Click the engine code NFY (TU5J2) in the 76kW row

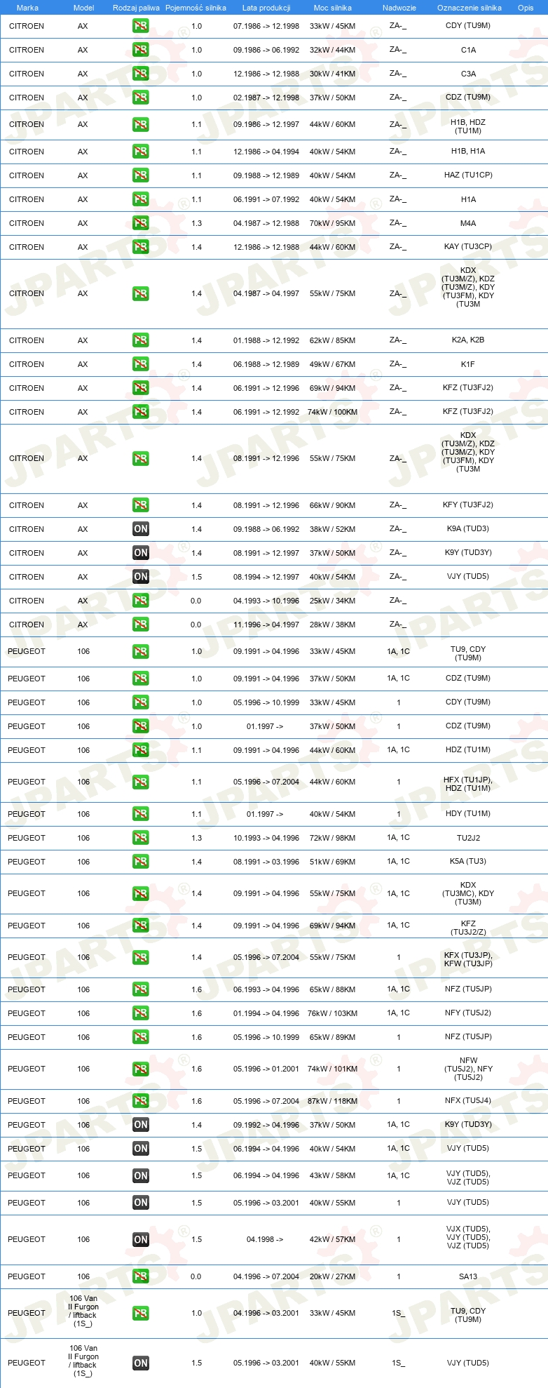(468, 1013)
